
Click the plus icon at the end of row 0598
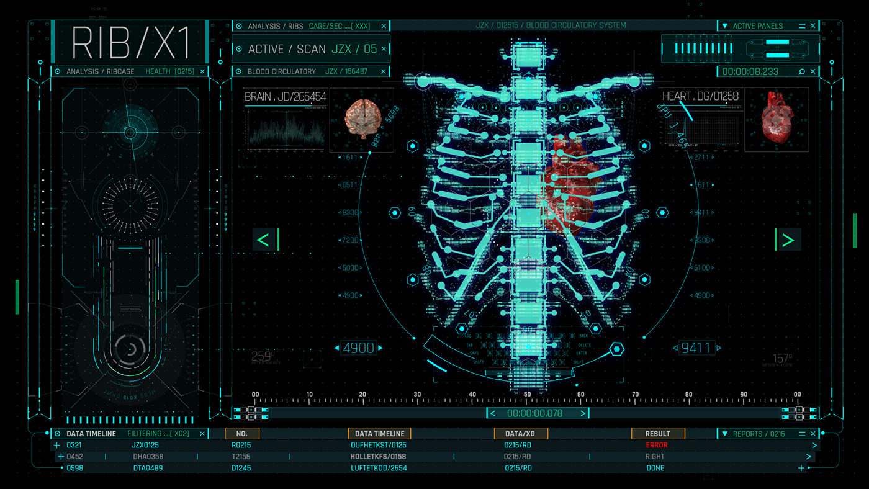click(801, 468)
